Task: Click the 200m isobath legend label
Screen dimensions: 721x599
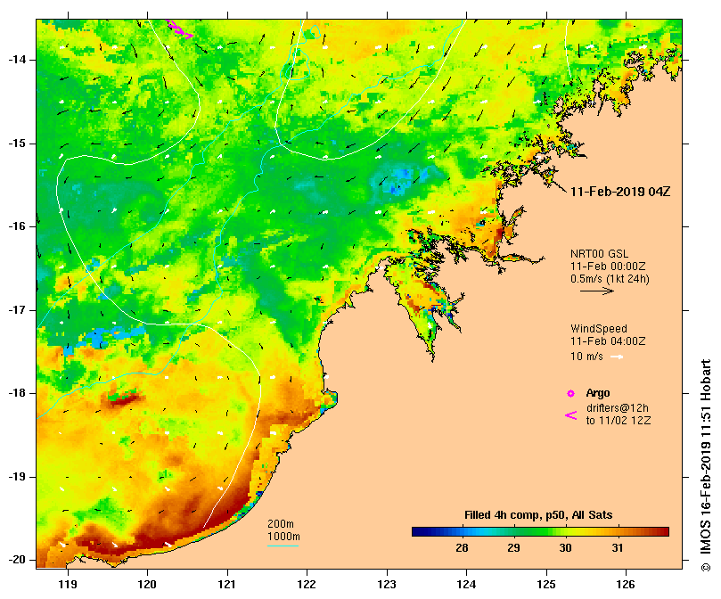Action: pyautogui.click(x=281, y=524)
